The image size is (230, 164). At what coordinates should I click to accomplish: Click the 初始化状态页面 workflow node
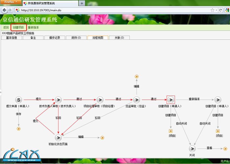click(58, 138)
